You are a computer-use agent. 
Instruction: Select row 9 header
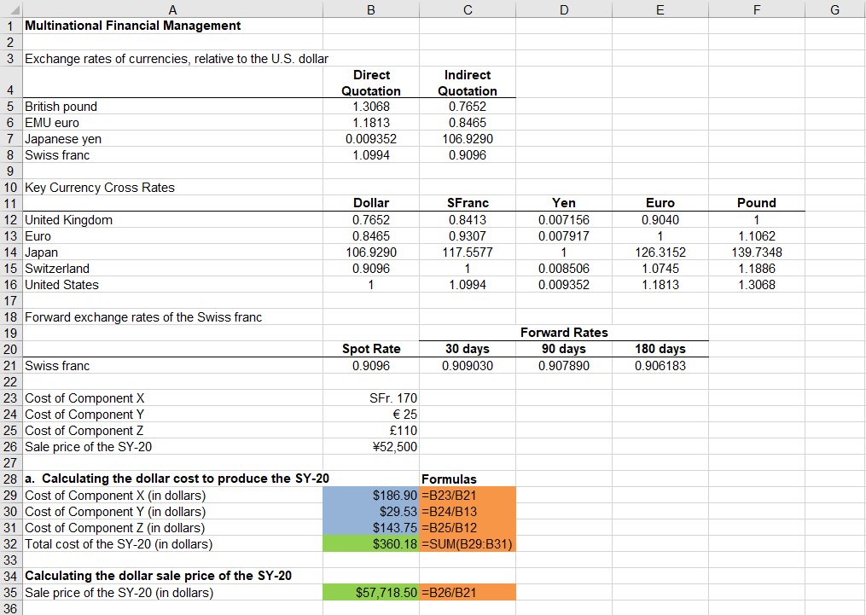(x=11, y=171)
